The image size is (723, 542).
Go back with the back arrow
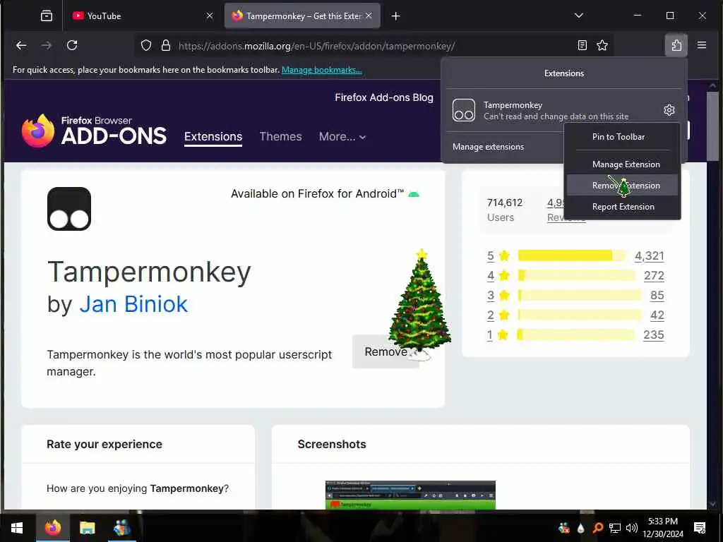21,45
